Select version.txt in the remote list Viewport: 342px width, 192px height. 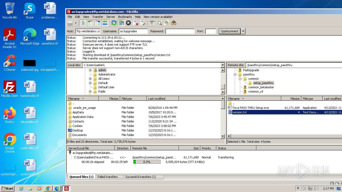click(x=239, y=112)
